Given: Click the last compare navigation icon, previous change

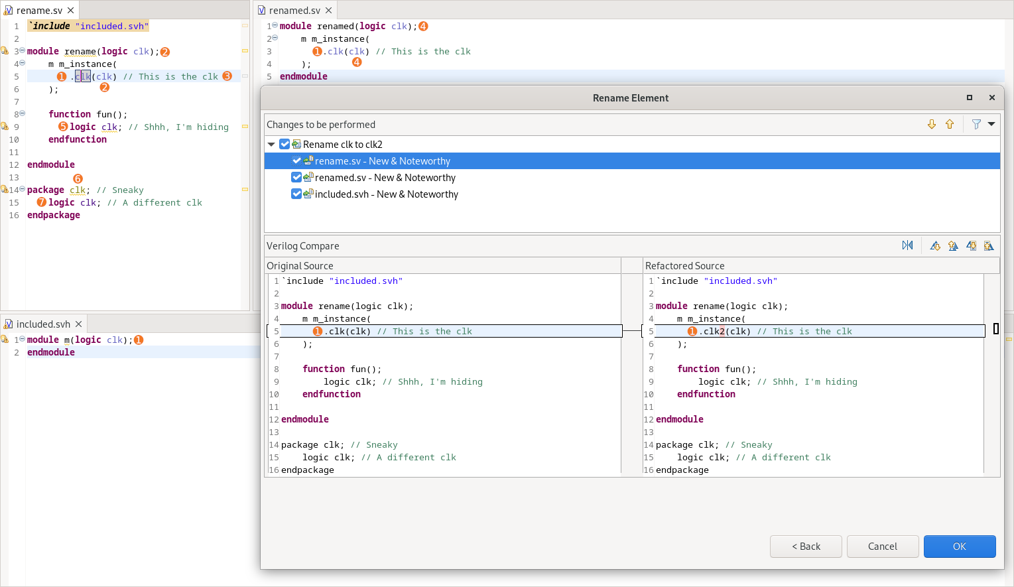Looking at the screenshot, I should click(x=989, y=246).
